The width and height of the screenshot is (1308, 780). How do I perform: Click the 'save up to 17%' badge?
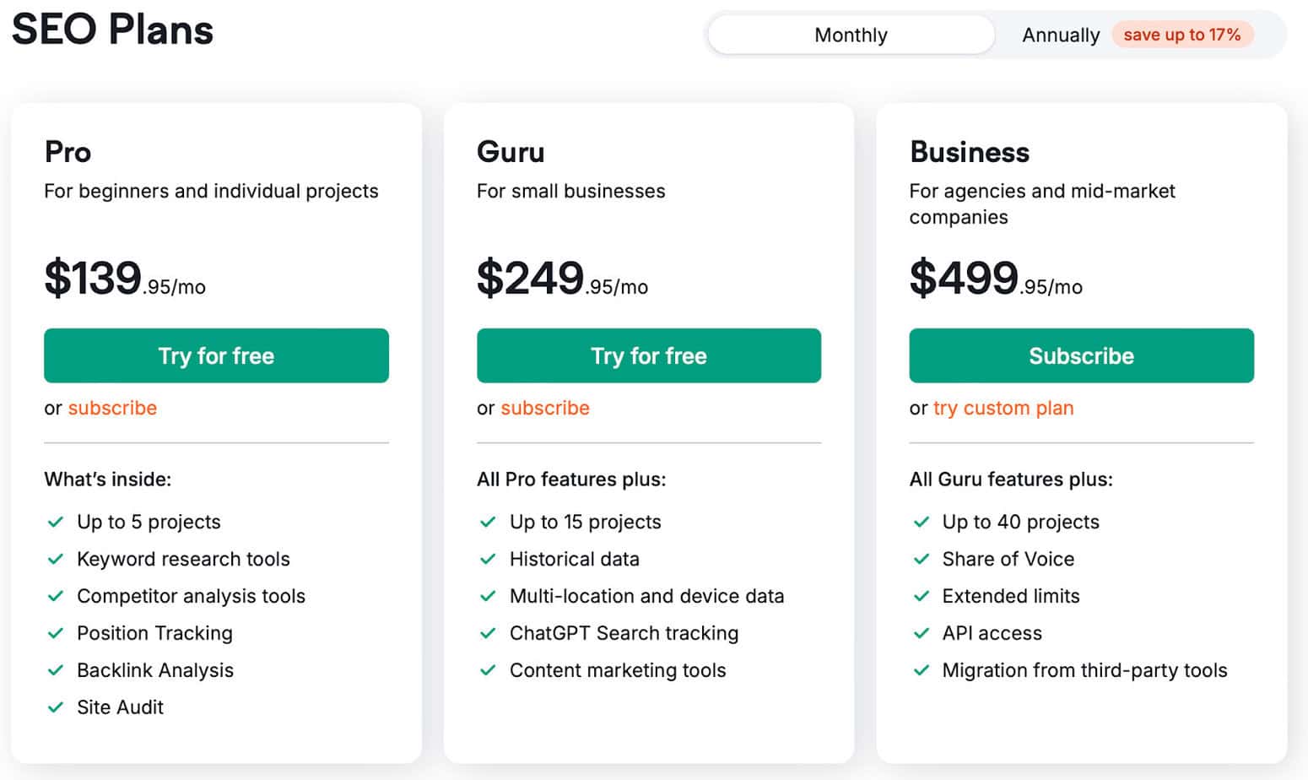tap(1181, 35)
